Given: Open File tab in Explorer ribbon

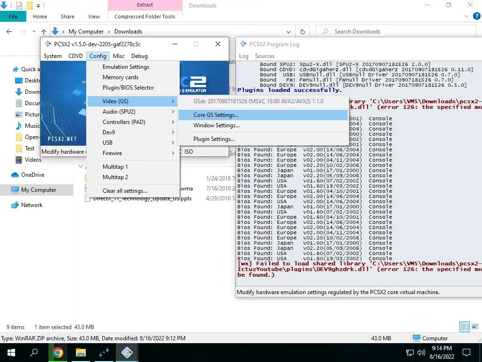Looking at the screenshot, I should (13, 16).
